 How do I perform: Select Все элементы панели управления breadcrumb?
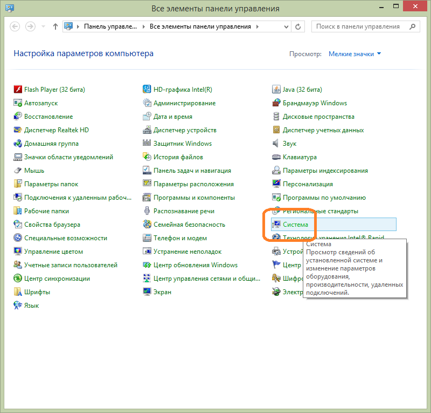200,26
